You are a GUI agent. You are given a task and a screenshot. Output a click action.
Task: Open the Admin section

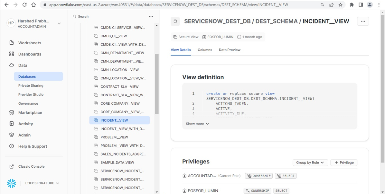[24, 135]
